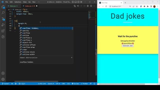
Task: Toggle primary sidebar layout icon
Action: (73, 2)
